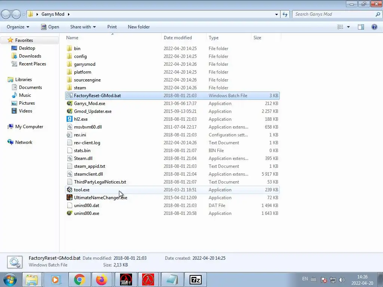Click the msvbvm60.dll file icon
The width and height of the screenshot is (383, 287).
[x=69, y=127]
